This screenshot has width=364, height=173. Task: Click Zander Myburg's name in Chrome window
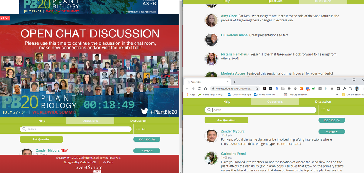(x=233, y=131)
